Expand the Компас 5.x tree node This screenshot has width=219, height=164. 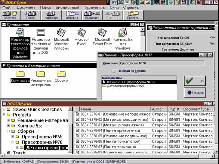click(x=8, y=126)
